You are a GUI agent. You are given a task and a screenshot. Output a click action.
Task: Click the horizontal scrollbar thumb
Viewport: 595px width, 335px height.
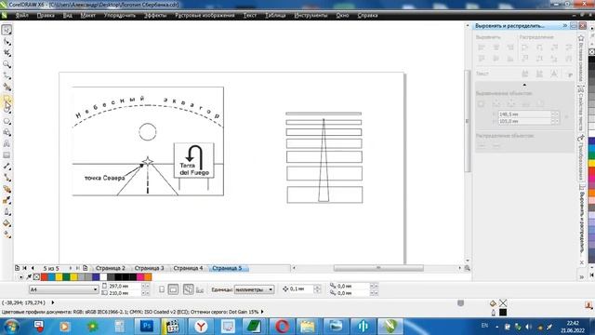[378, 268]
